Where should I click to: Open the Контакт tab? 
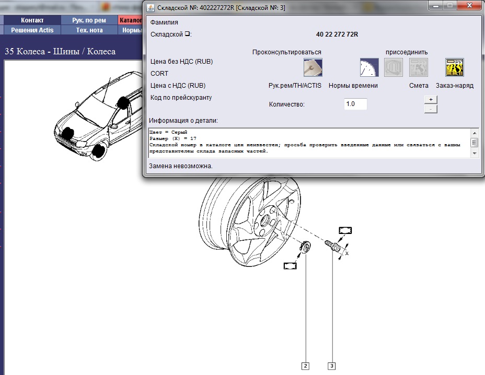32,20
